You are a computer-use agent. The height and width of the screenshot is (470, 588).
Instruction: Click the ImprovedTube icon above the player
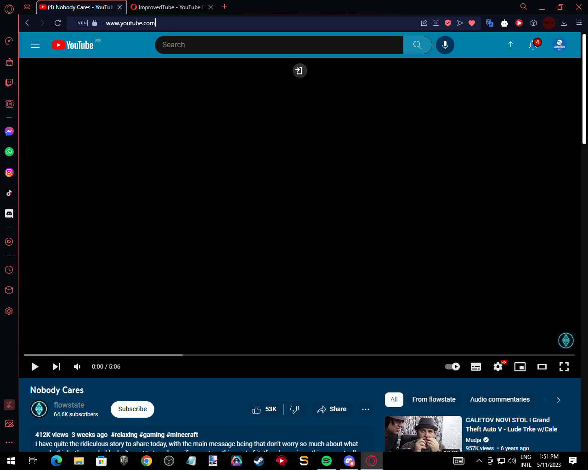[x=300, y=71]
